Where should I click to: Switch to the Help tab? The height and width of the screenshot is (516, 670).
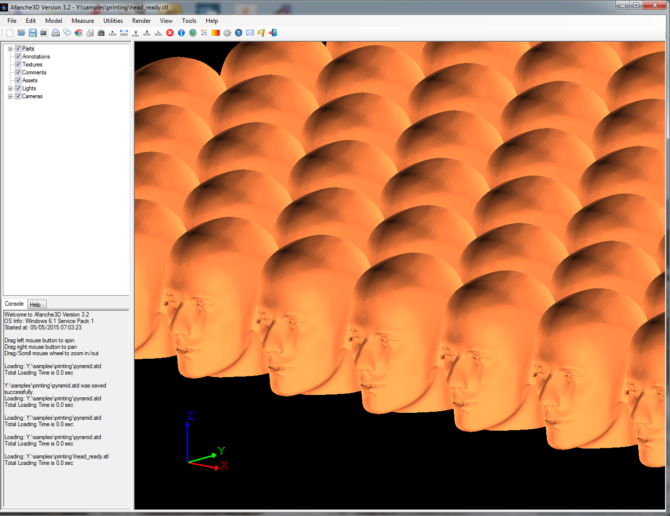tap(35, 305)
